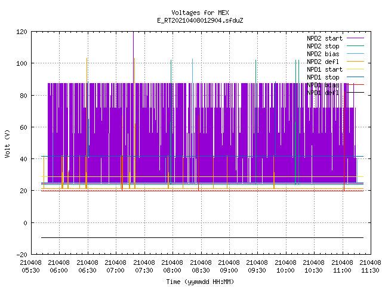
Task: Click the y-axis tick value 20
Action: point(23,191)
